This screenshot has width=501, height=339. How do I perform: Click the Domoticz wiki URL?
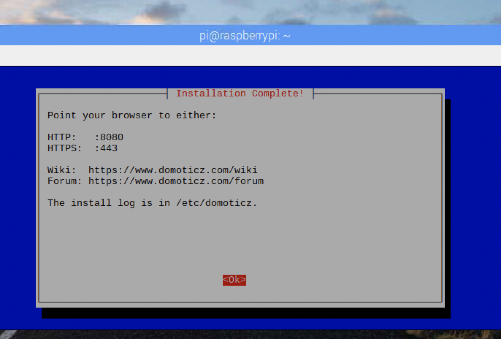click(173, 170)
